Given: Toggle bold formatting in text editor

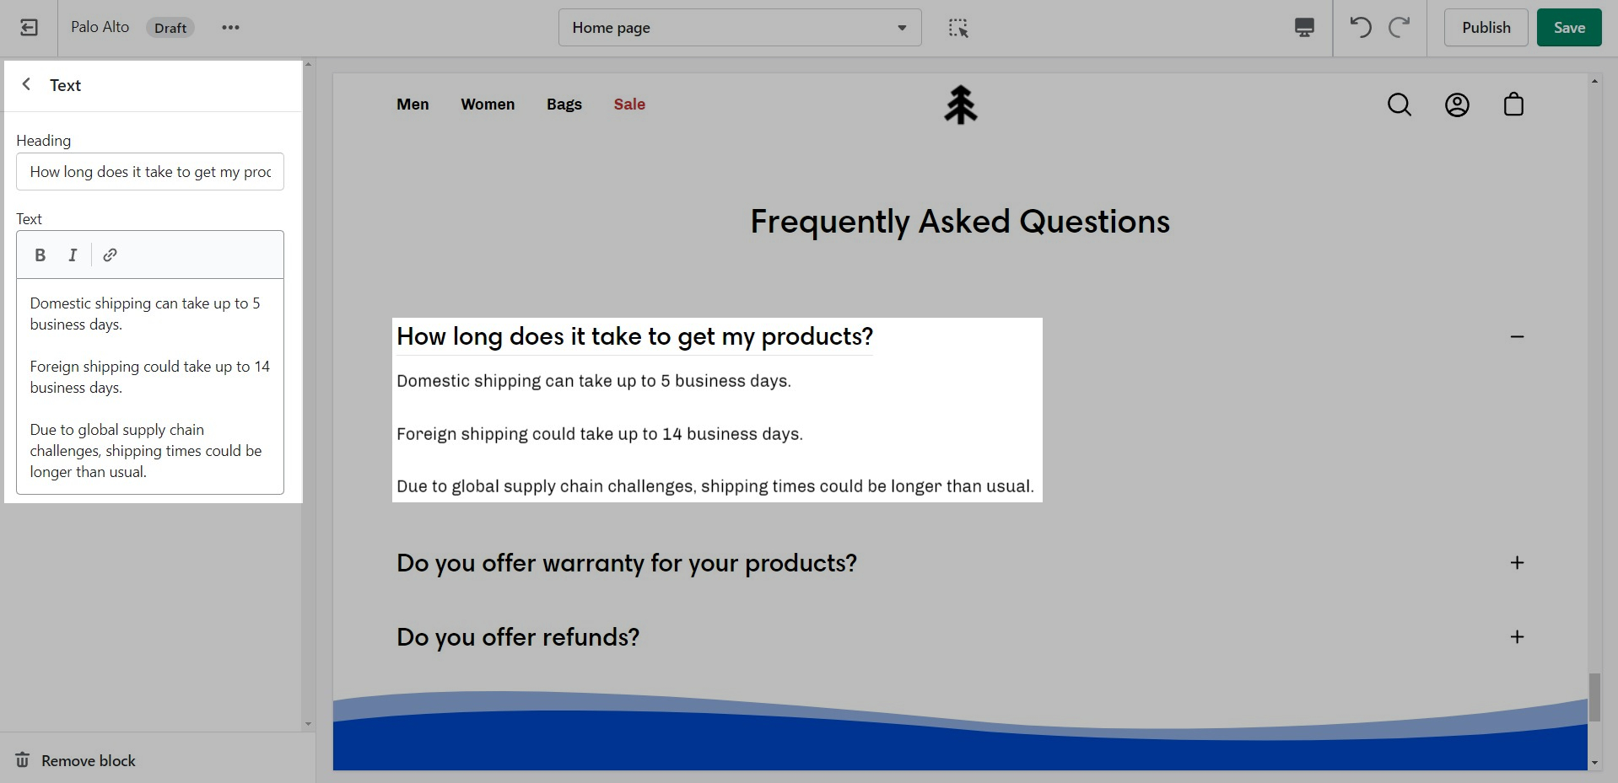Looking at the screenshot, I should (x=40, y=255).
